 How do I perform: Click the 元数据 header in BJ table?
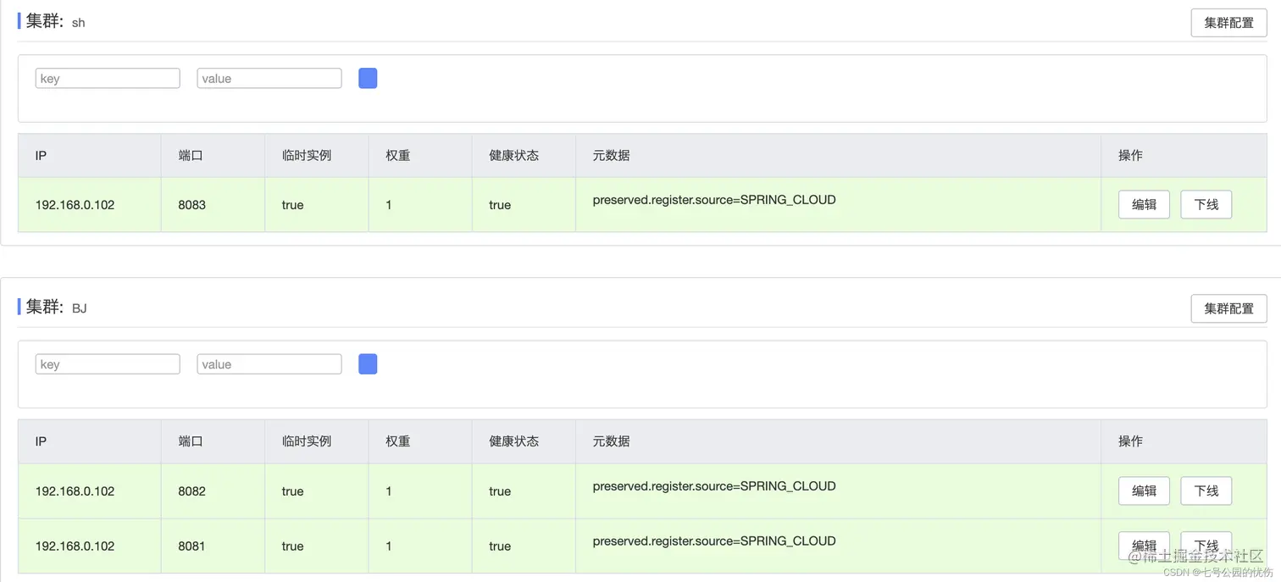coord(611,441)
